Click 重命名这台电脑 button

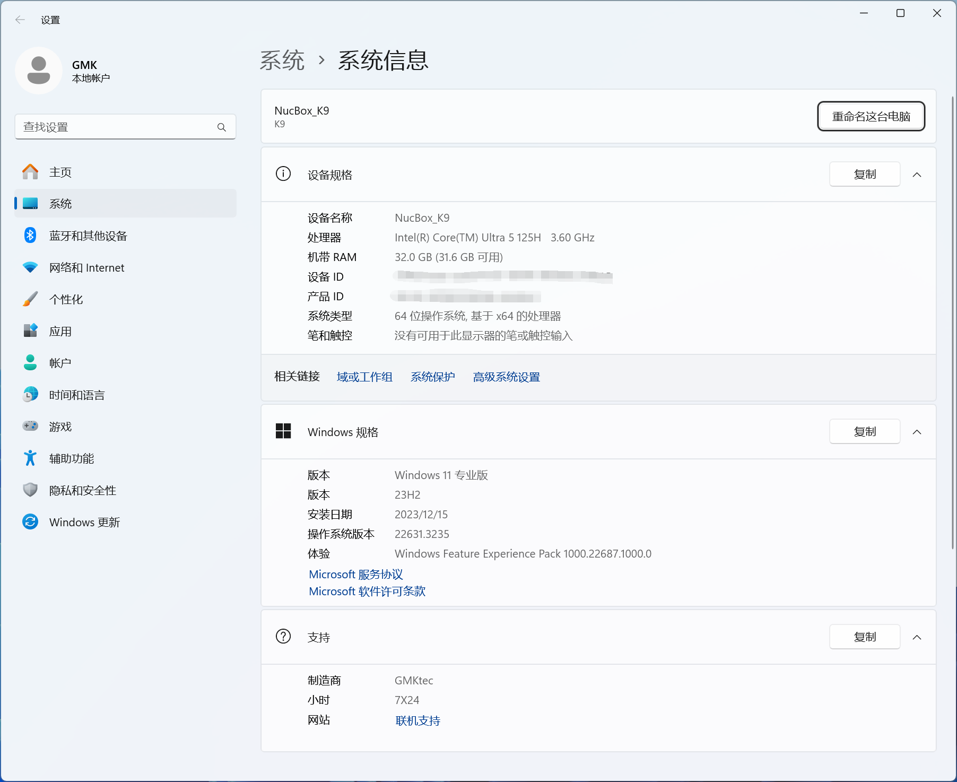pos(871,116)
